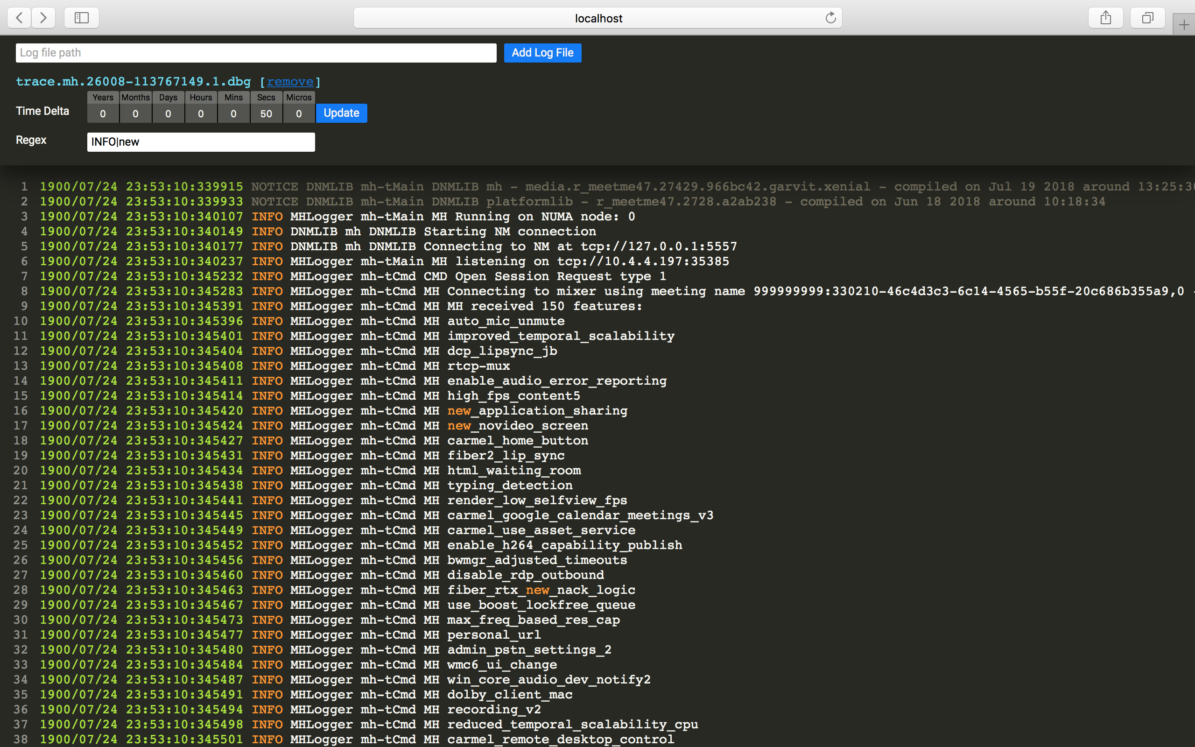1195x747 pixels.
Task: Click the Regex input with INFO|new
Action: (x=201, y=142)
